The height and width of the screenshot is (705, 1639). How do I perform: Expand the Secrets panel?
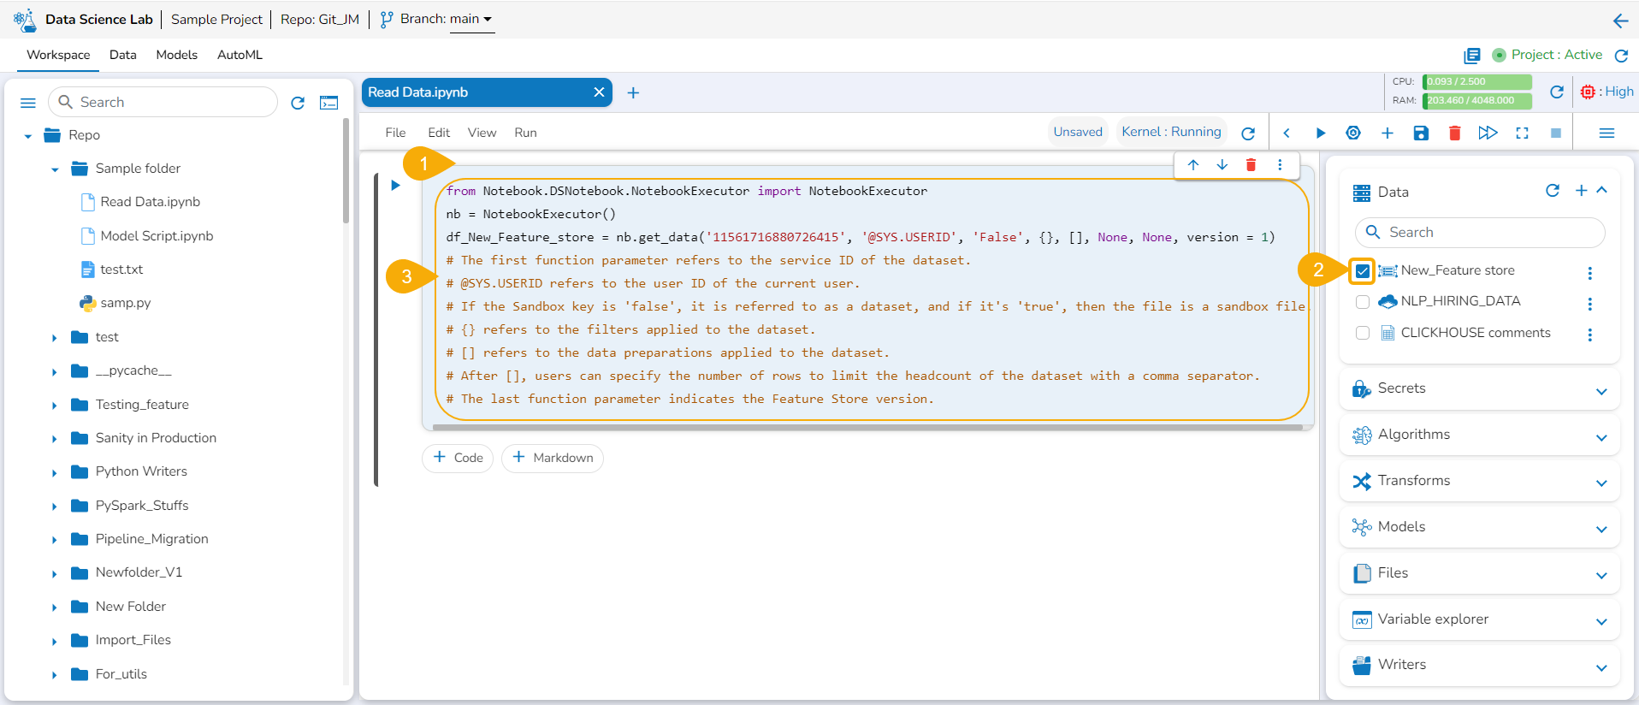(x=1601, y=391)
